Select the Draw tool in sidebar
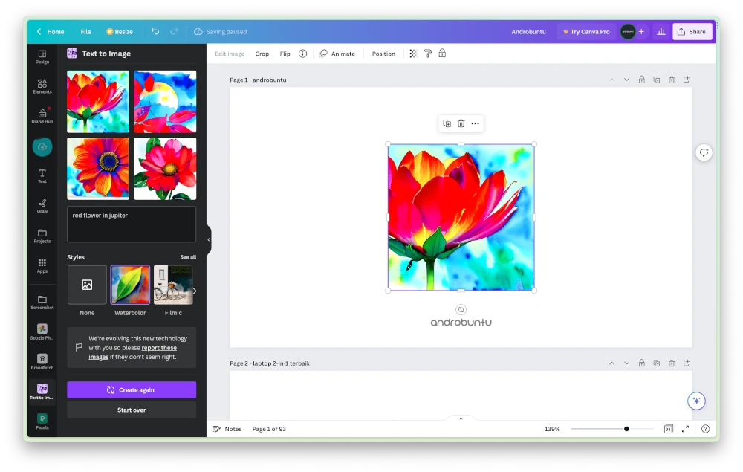This screenshot has width=743, height=472. (42, 204)
